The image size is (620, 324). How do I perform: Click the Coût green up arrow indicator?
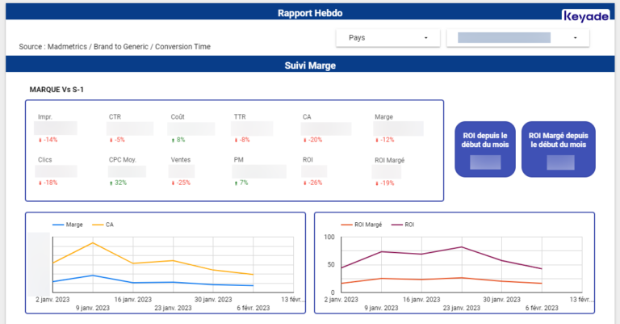tap(174, 140)
